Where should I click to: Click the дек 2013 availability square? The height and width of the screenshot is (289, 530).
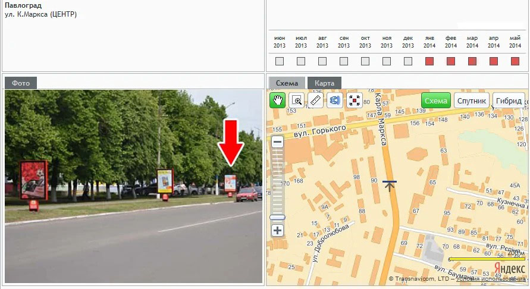pyautogui.click(x=408, y=61)
